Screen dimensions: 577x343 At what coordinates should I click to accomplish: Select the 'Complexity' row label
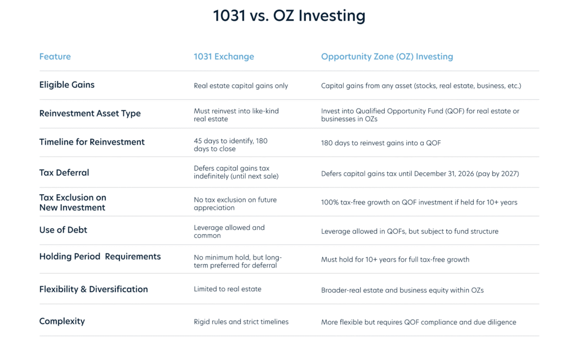[62, 321]
